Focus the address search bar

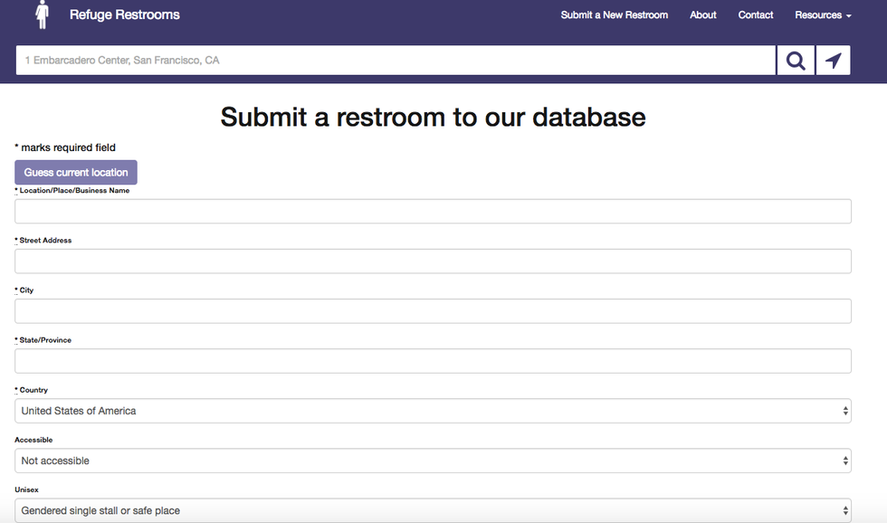tap(396, 61)
